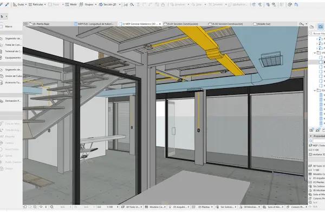Screen dimensions: 325x212
Task: Toggle the Retículas grid snap button
Action: 36,4
